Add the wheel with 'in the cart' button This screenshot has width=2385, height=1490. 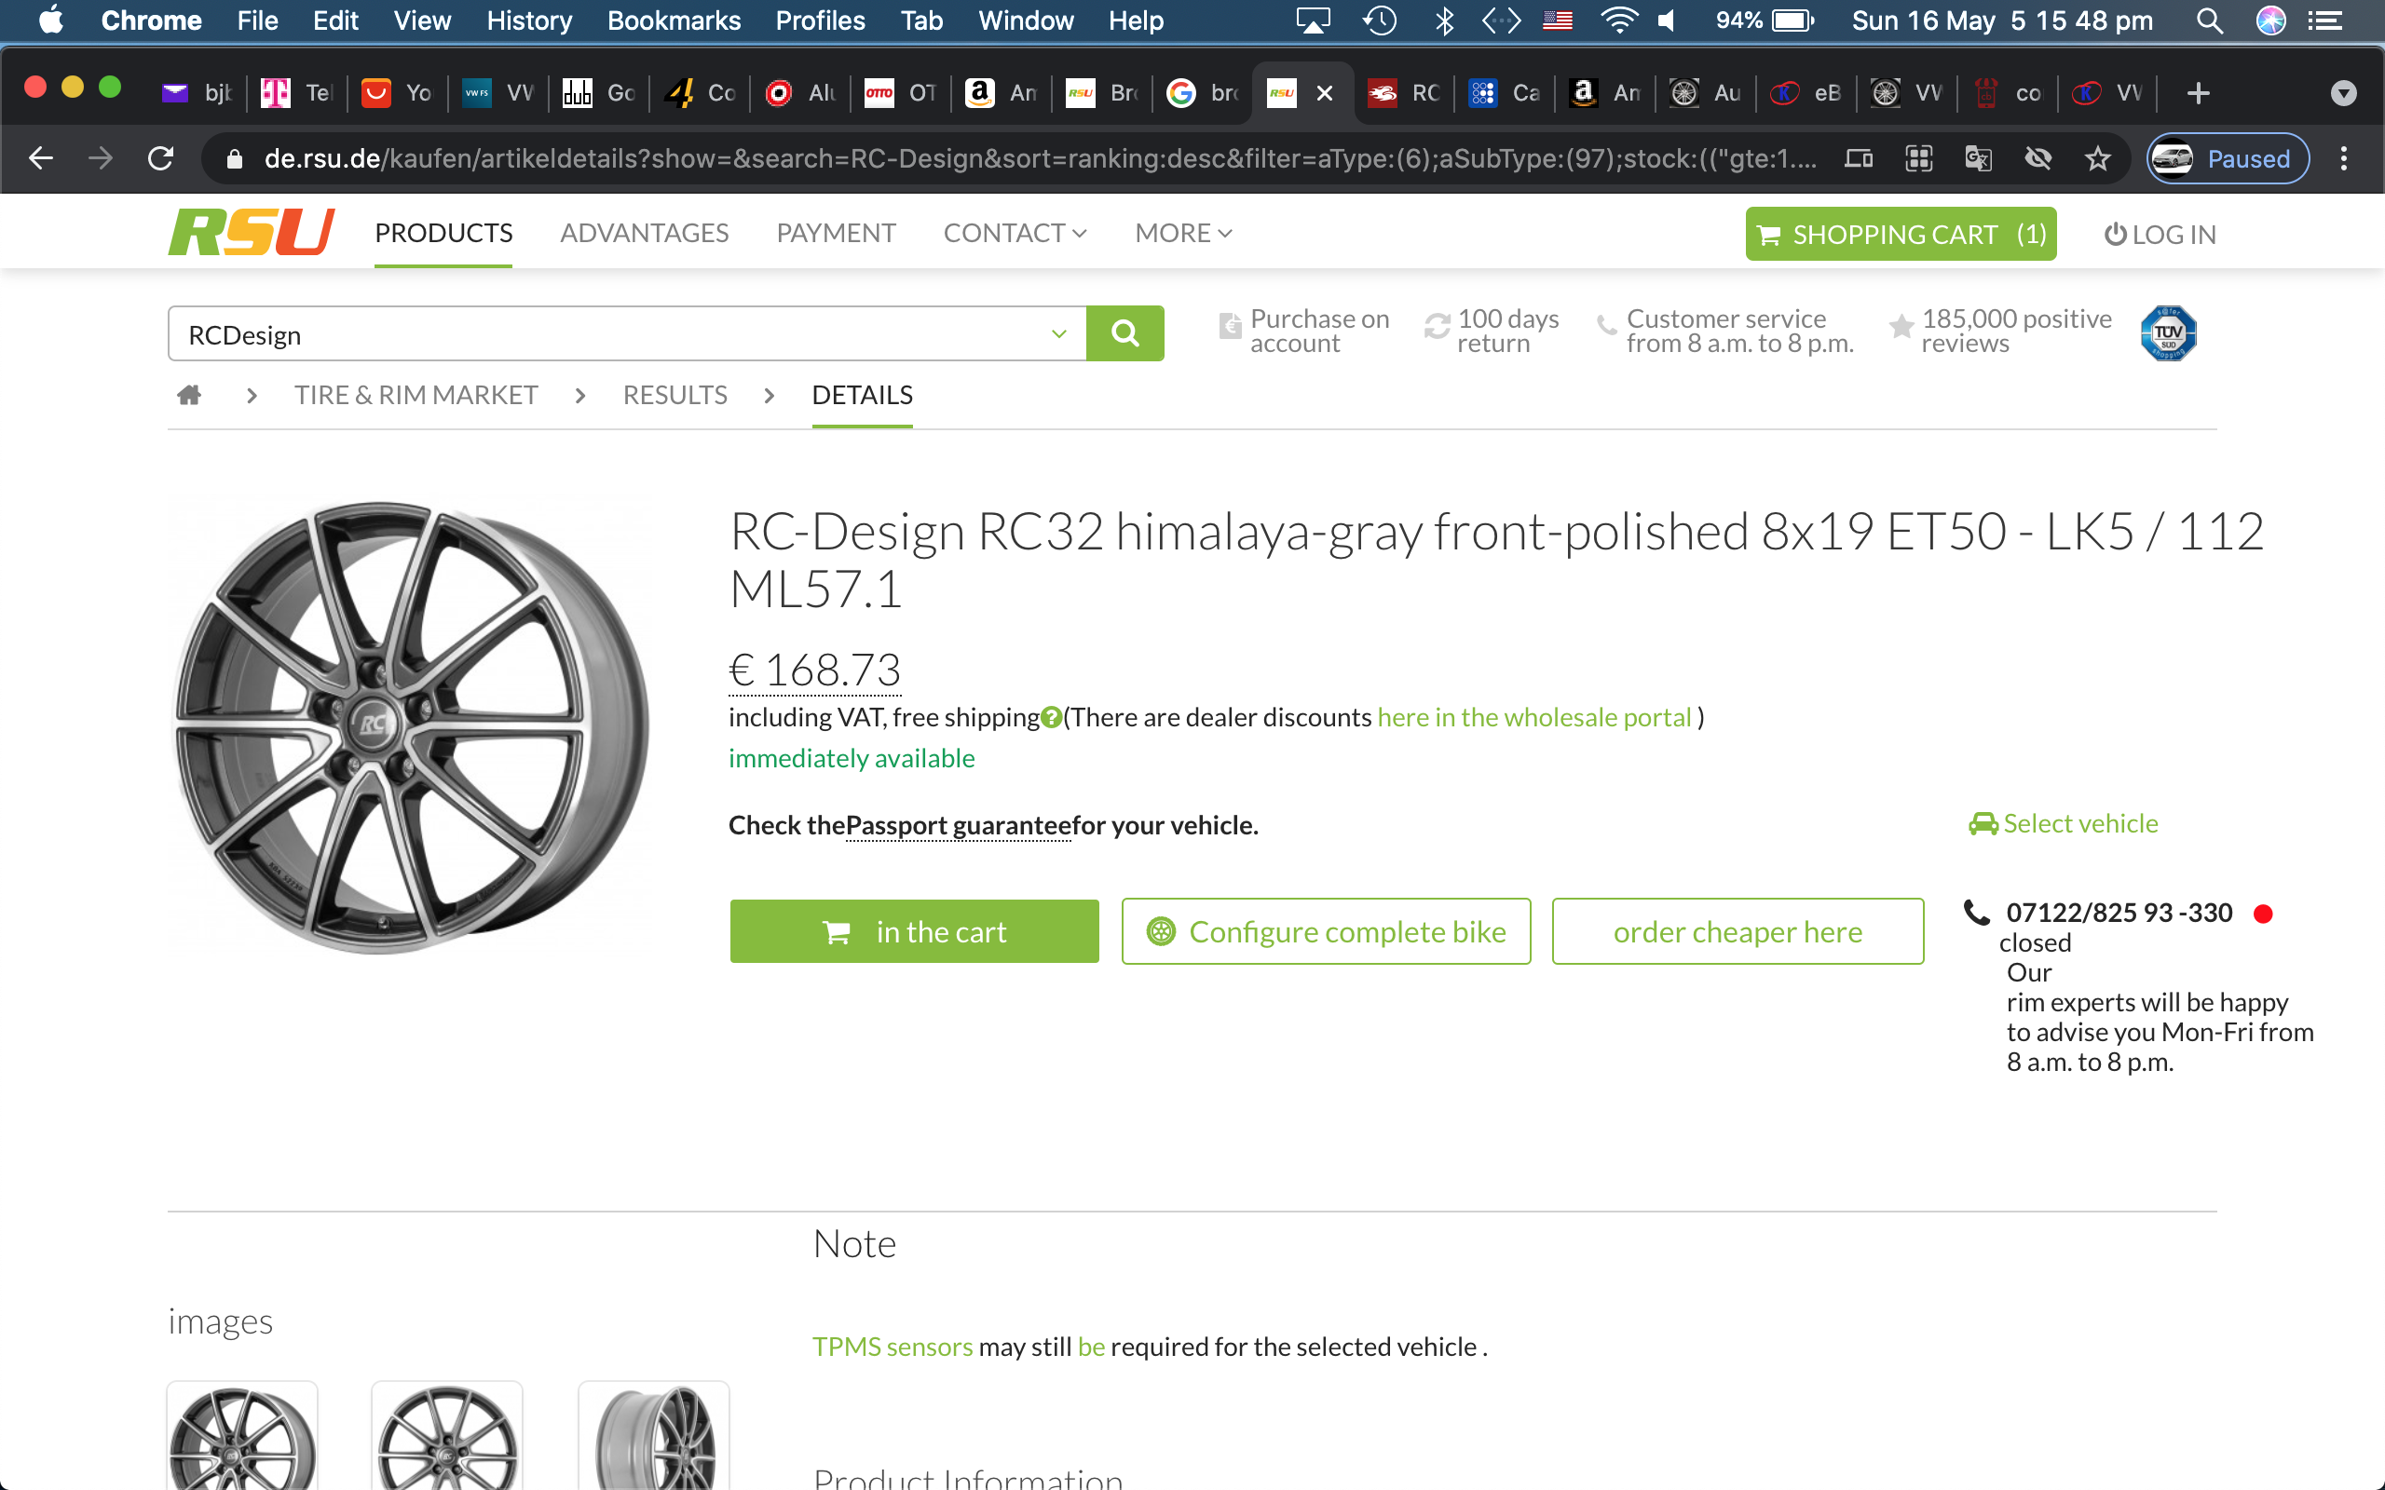click(x=914, y=931)
